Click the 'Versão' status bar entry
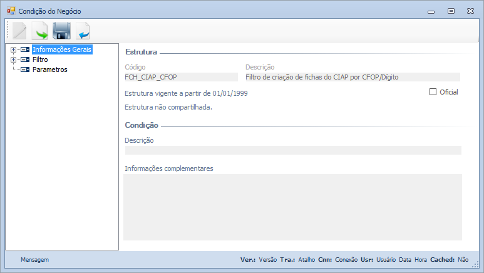 click(x=267, y=260)
